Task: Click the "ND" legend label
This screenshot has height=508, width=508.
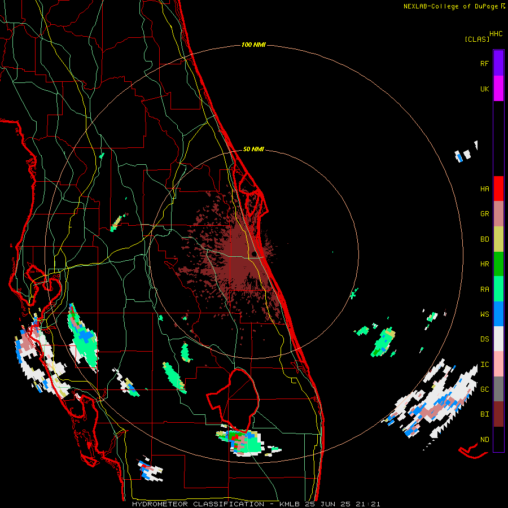Action: [484, 440]
